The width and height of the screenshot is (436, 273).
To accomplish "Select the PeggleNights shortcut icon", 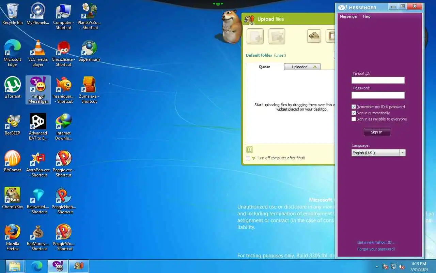I will click(63, 201).
